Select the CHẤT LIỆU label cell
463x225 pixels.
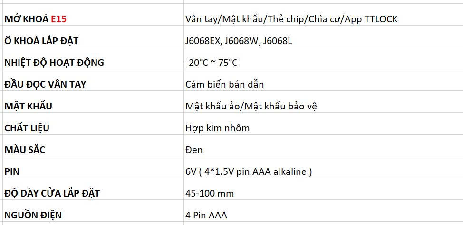tap(27, 128)
